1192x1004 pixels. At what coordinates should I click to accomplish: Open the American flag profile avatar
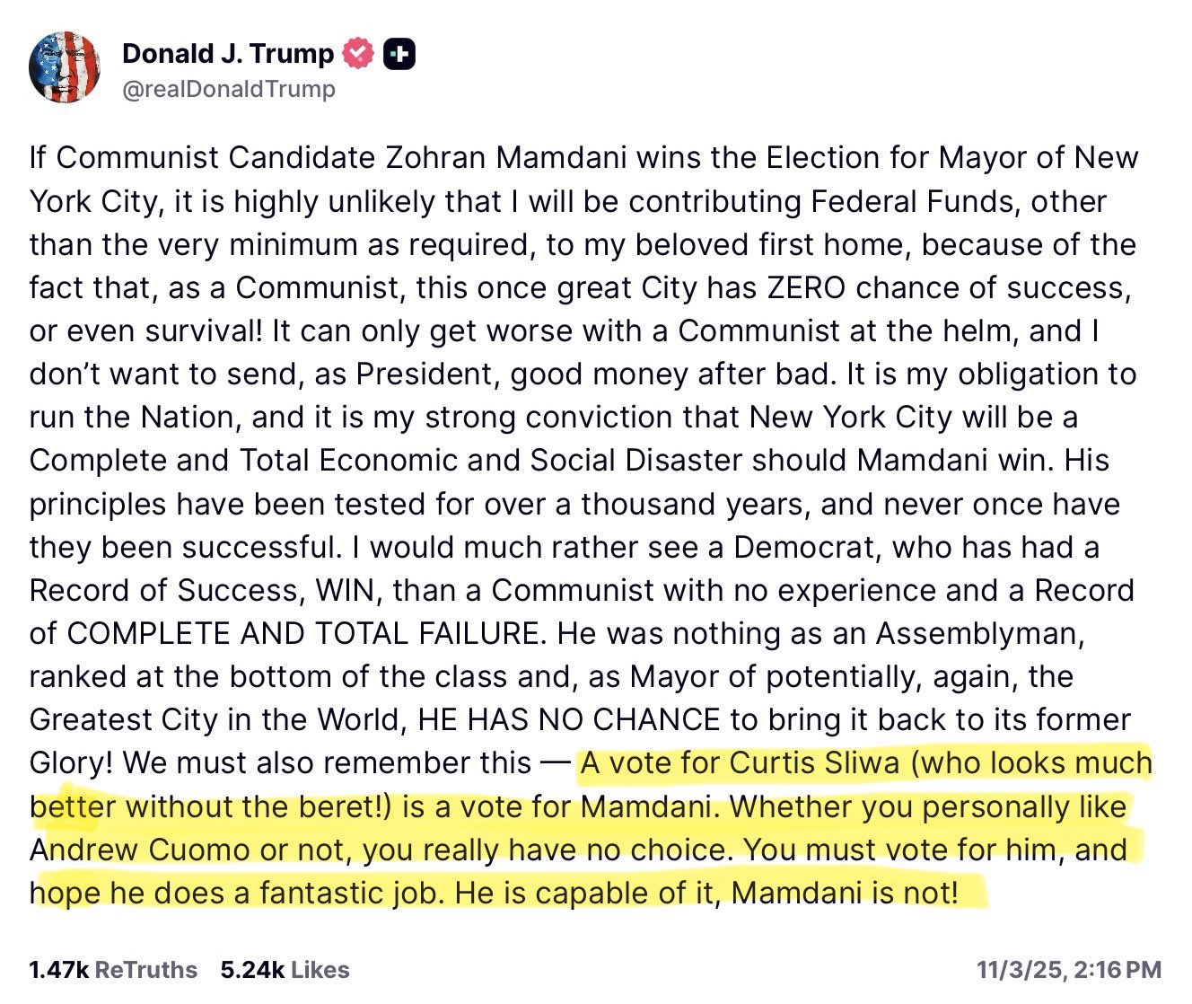(63, 67)
